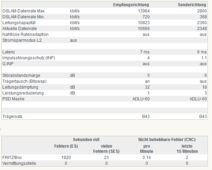Select the minimum receive rate 720
The width and height of the screenshot is (212, 170).
point(146,17)
